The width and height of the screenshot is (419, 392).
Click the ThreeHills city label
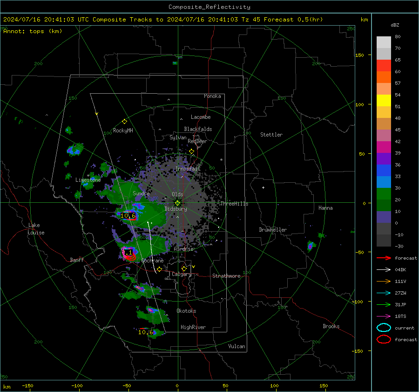[234, 204]
